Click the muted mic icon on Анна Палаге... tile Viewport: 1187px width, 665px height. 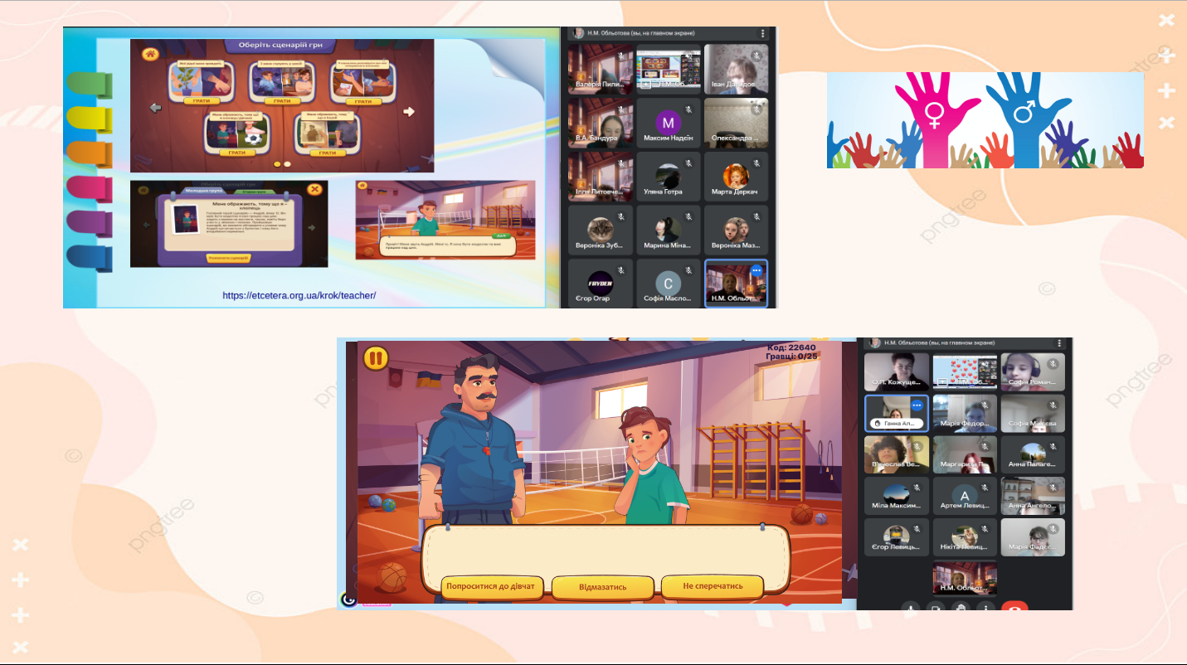pos(1053,446)
